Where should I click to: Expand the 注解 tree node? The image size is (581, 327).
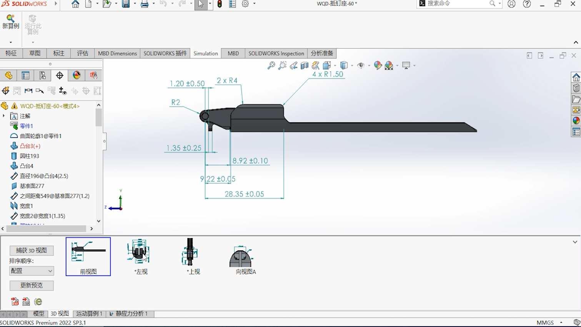(4, 116)
